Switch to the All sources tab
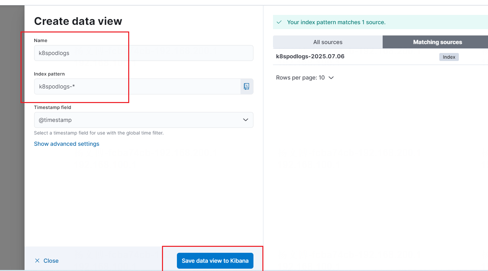 tap(328, 42)
